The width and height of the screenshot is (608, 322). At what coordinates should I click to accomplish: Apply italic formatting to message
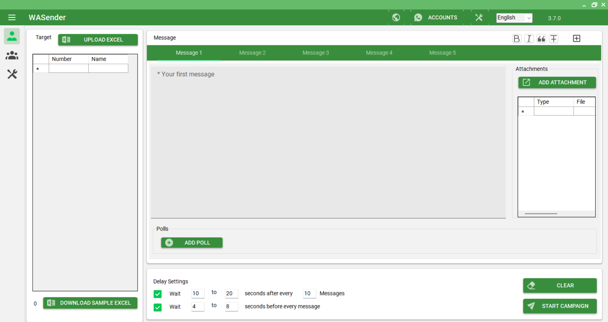529,39
